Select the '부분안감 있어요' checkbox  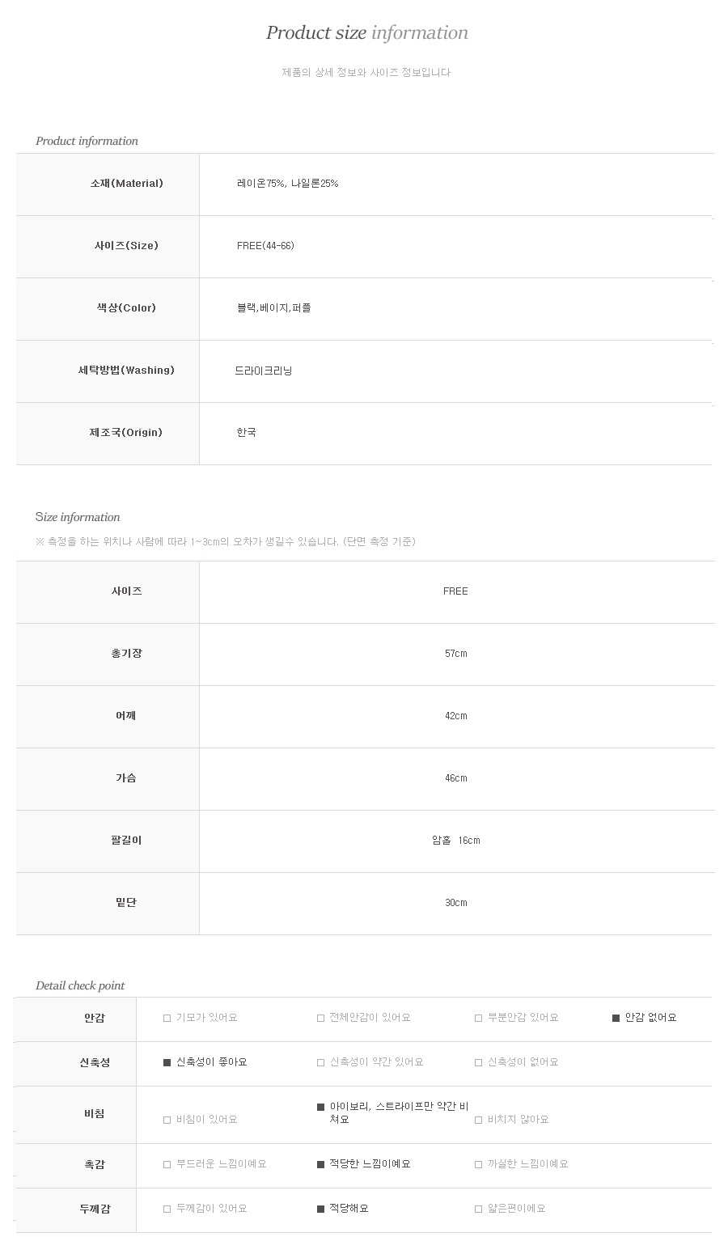pyautogui.click(x=479, y=1018)
